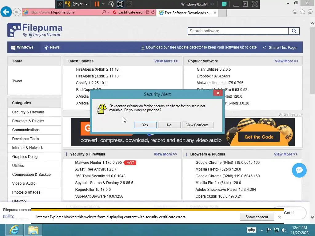
Task: Open the cookie policy link
Action: (x=8, y=216)
